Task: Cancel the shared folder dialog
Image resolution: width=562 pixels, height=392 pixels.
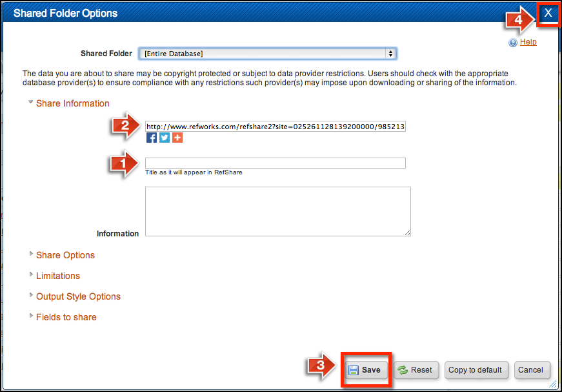Action: click(x=532, y=370)
